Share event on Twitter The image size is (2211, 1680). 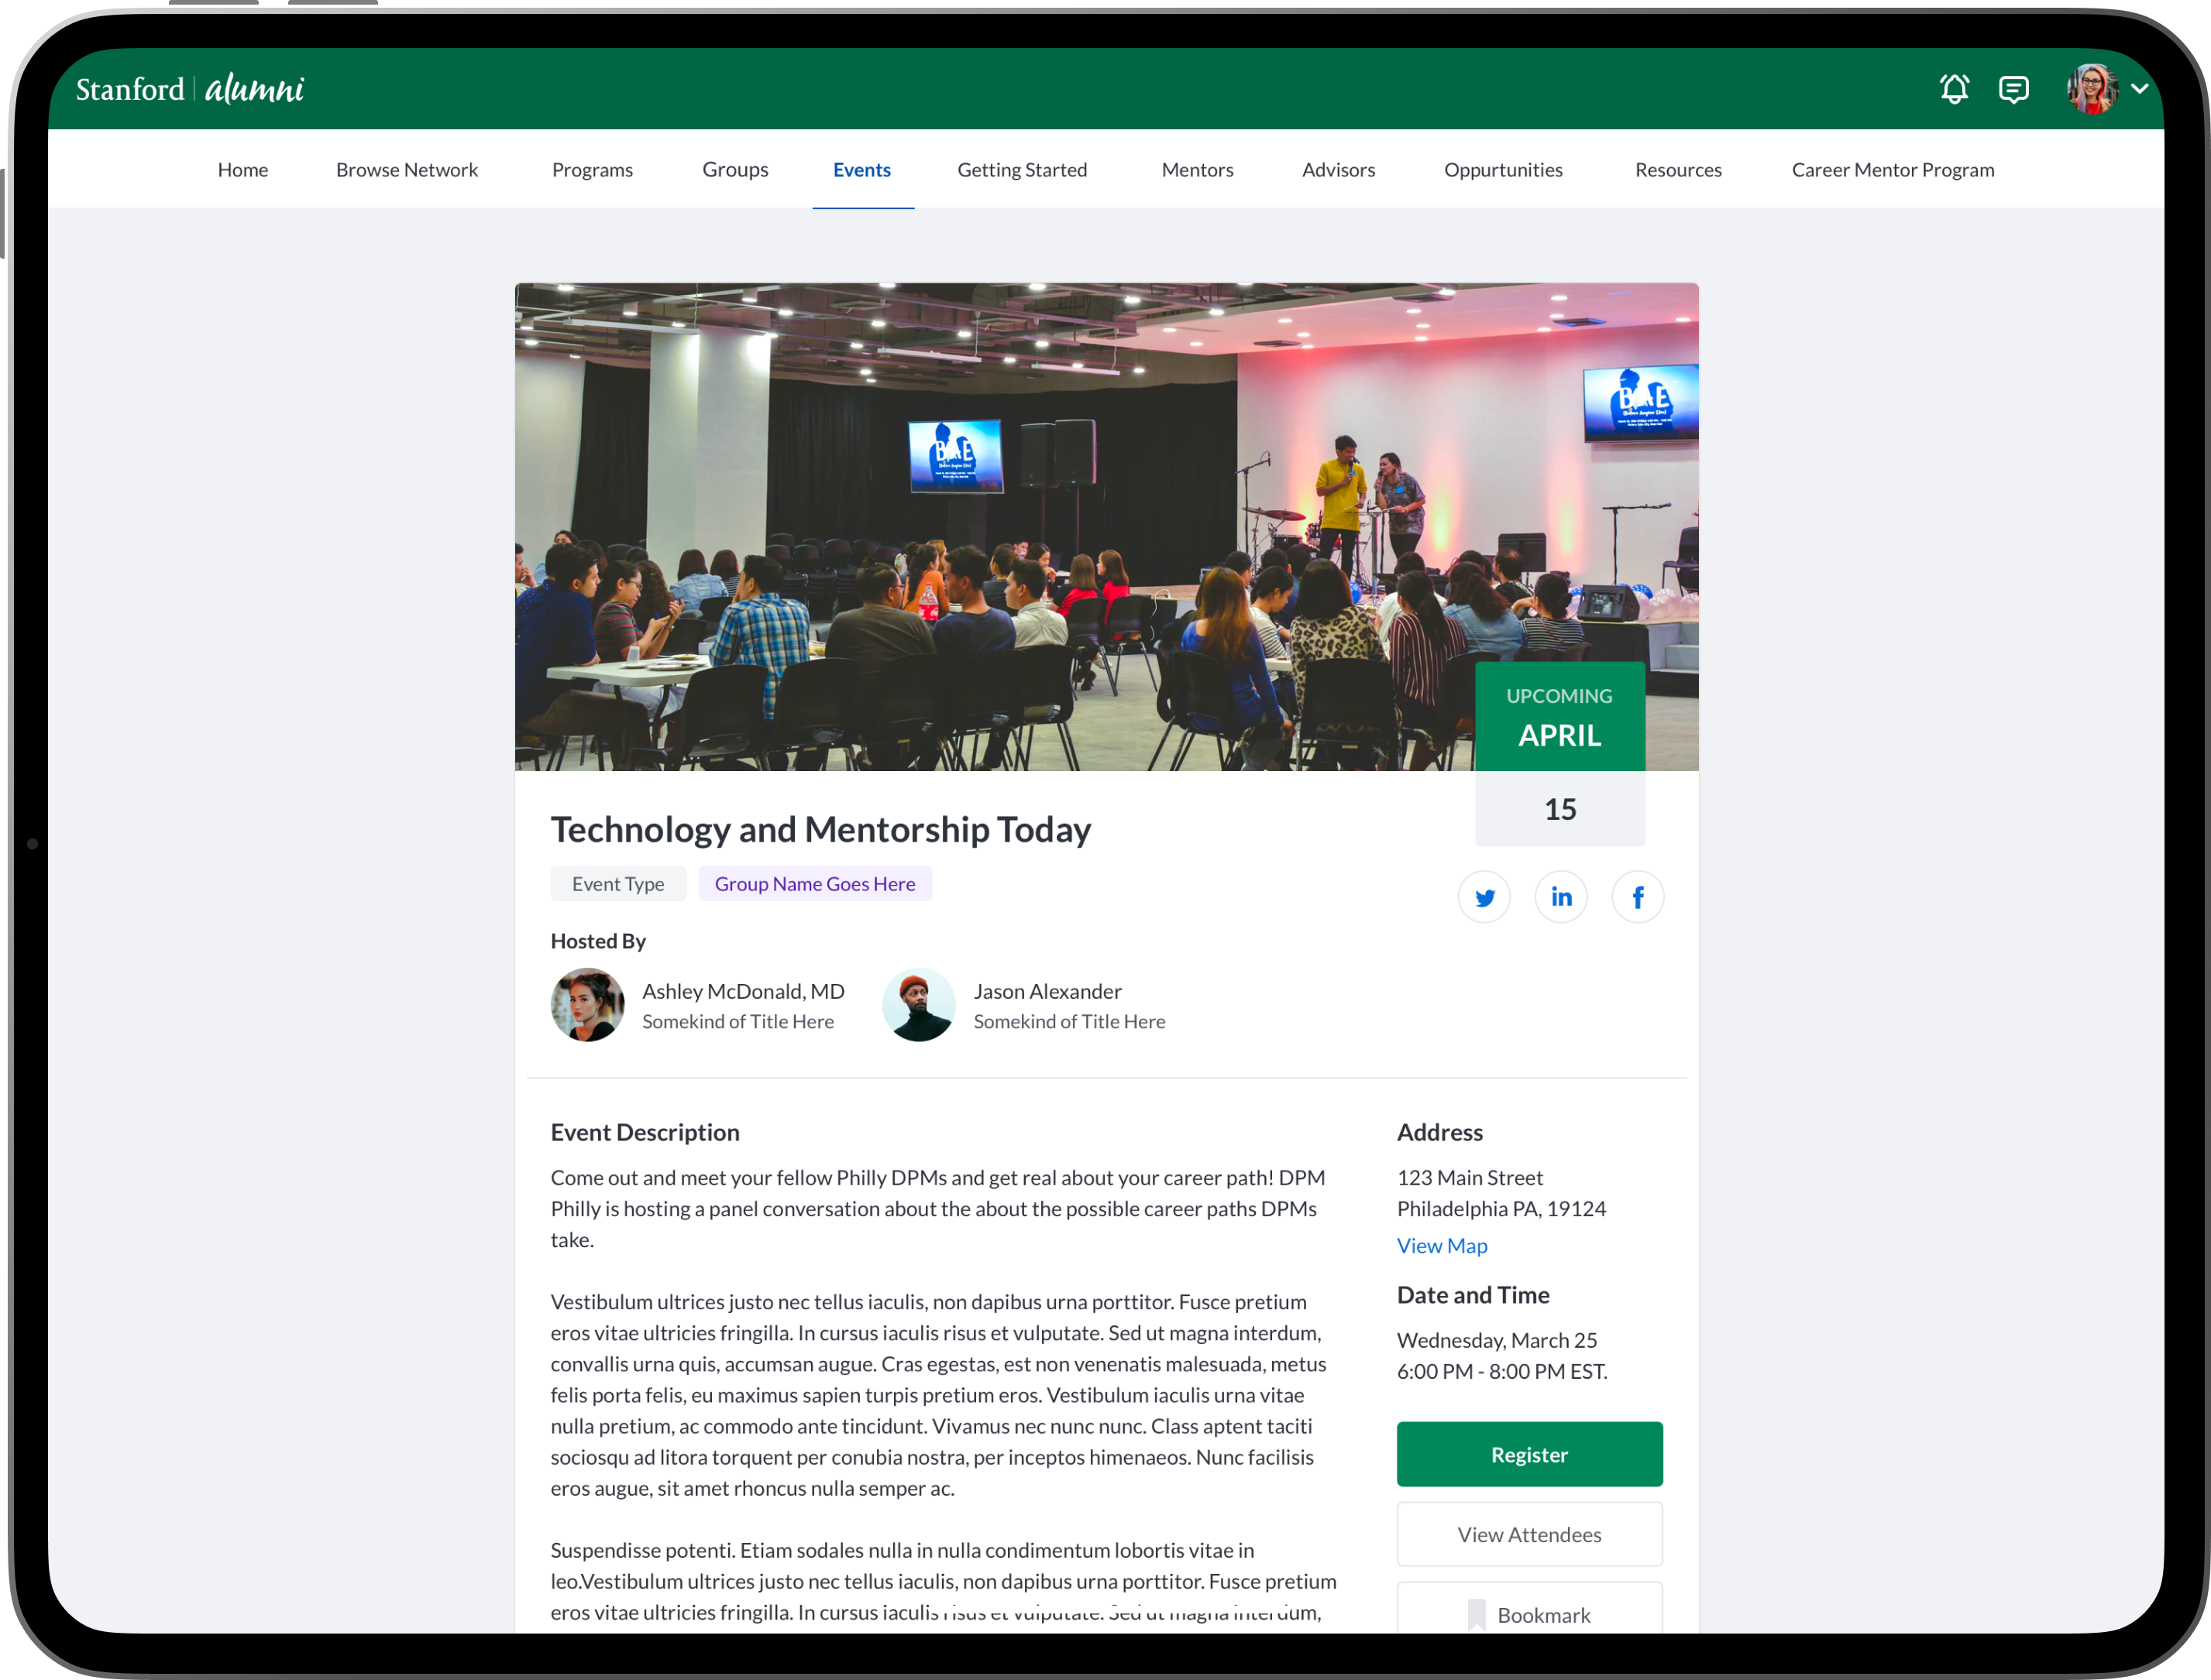click(x=1484, y=897)
